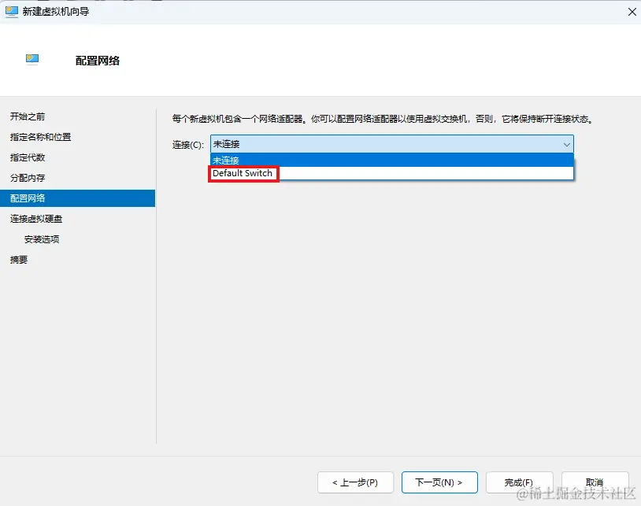Click the 配置网络 header icon
The image size is (641, 506).
tap(32, 60)
